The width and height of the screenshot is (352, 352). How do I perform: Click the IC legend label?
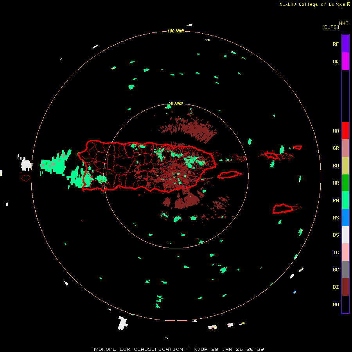point(336,253)
